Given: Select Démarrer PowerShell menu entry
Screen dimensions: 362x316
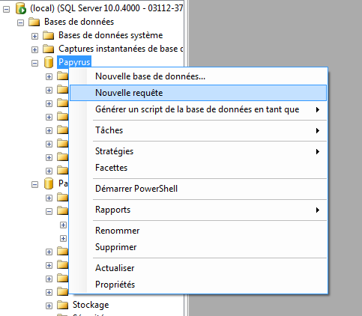Looking at the screenshot, I should pyautogui.click(x=198, y=189).
